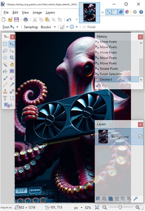Select Finish Selection history entry
The width and height of the screenshot is (145, 211).
(x=117, y=74)
